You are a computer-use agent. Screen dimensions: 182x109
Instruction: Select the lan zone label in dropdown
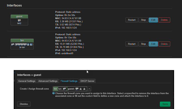coord(55,89)
